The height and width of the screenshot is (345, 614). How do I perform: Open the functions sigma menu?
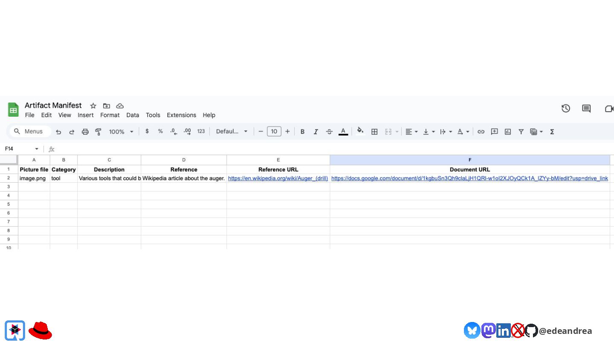(x=552, y=132)
